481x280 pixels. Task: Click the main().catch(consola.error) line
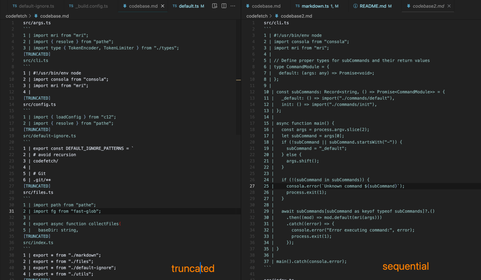(305, 261)
